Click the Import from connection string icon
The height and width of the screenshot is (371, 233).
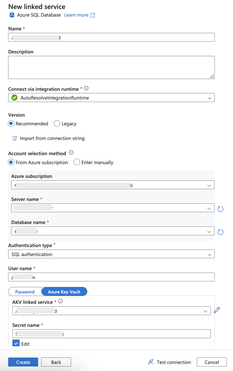[x=14, y=138]
